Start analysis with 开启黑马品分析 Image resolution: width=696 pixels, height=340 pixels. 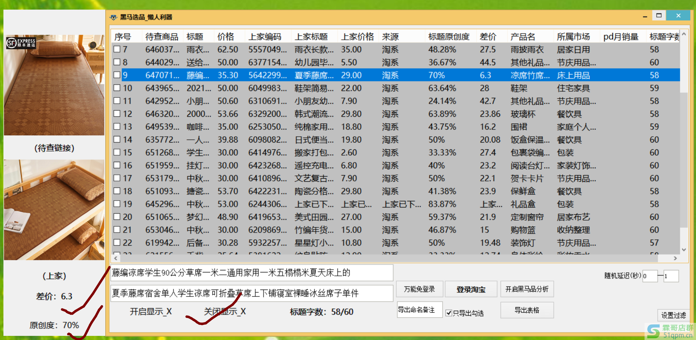coord(527,289)
